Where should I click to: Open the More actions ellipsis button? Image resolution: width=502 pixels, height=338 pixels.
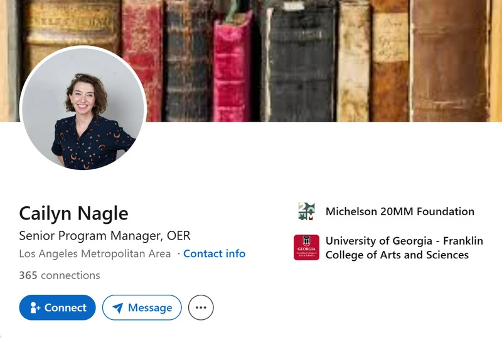[201, 308]
